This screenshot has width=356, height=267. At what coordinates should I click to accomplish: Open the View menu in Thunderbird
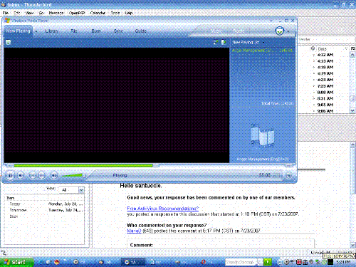pos(29,13)
